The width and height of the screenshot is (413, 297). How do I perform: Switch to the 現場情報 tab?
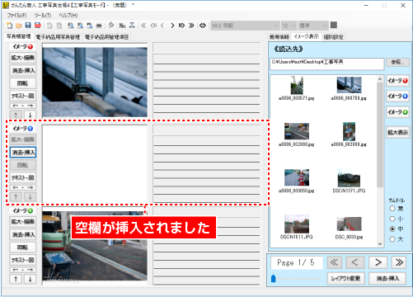tap(279, 37)
